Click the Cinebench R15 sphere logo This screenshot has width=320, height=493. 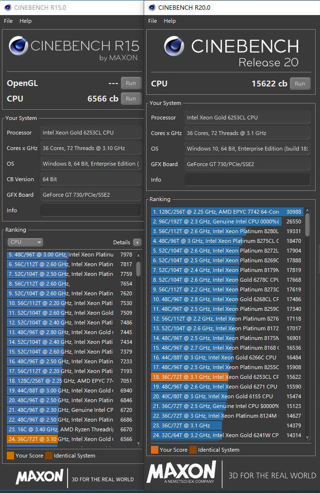(18, 46)
